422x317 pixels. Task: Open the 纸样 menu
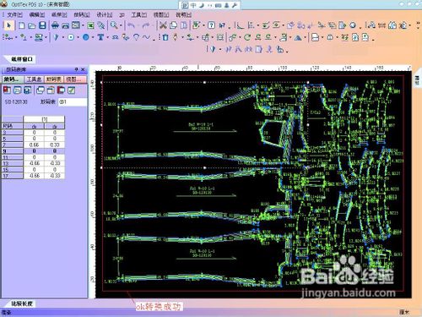click(59, 15)
